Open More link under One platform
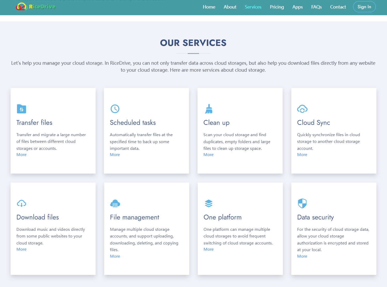387x287 pixels. [x=209, y=249]
